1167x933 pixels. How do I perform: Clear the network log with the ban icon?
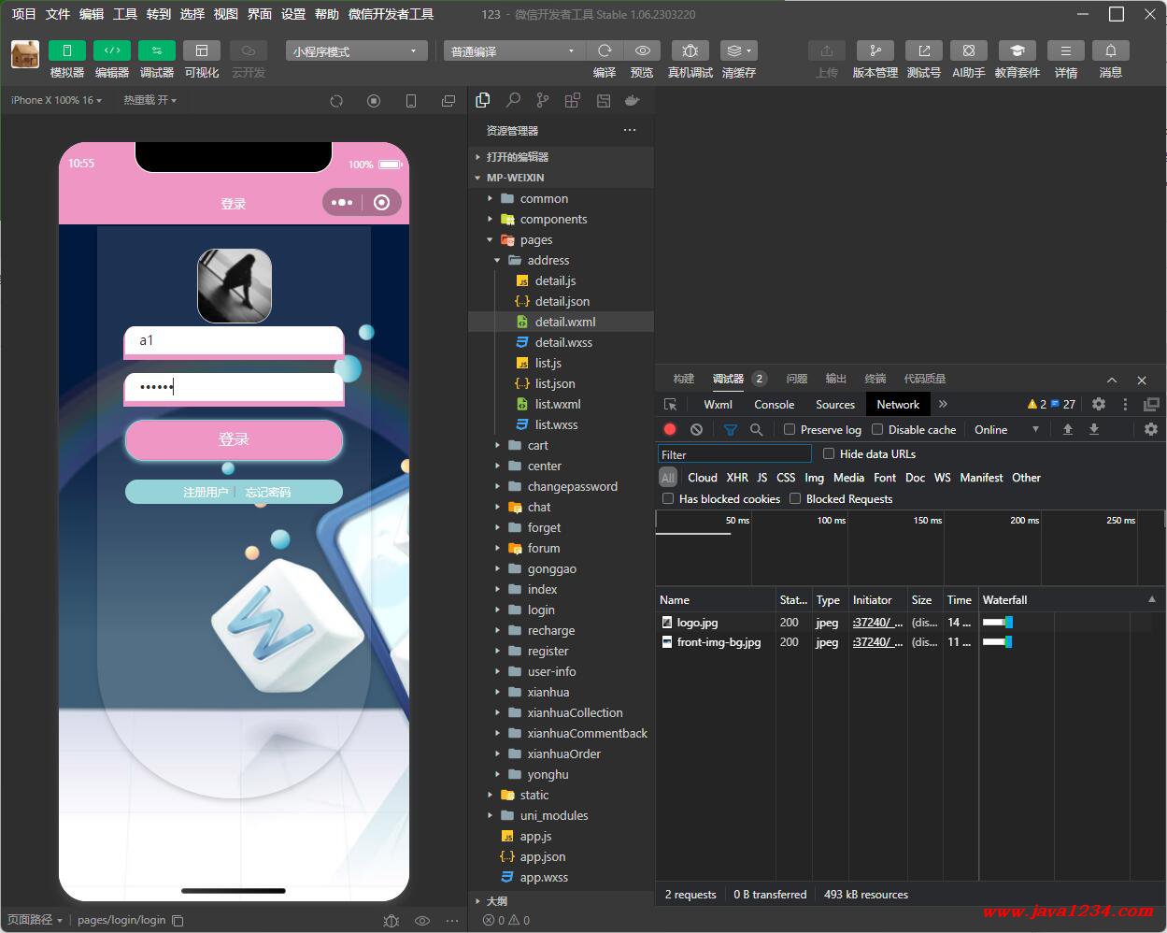(x=696, y=429)
